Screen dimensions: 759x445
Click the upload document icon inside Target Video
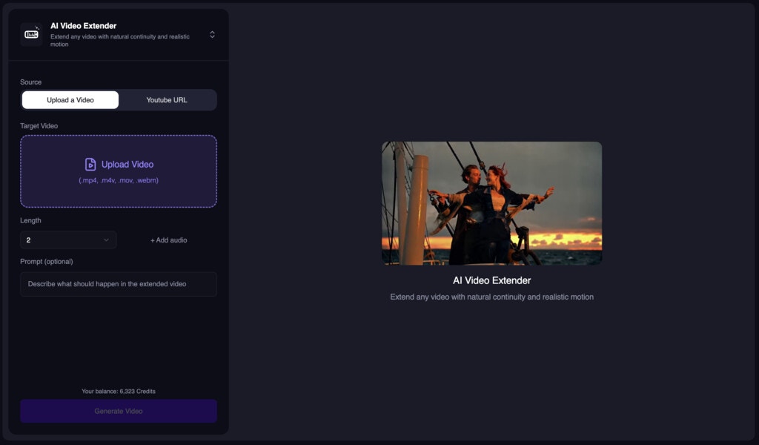pos(89,164)
